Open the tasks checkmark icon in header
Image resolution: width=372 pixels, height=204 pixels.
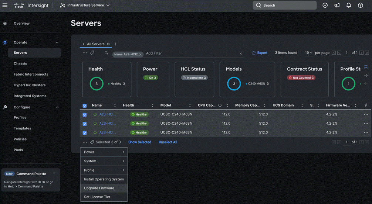pos(325,5)
